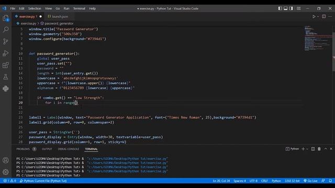
Task: Expand run options dropdown next to play
Action: pos(318,17)
